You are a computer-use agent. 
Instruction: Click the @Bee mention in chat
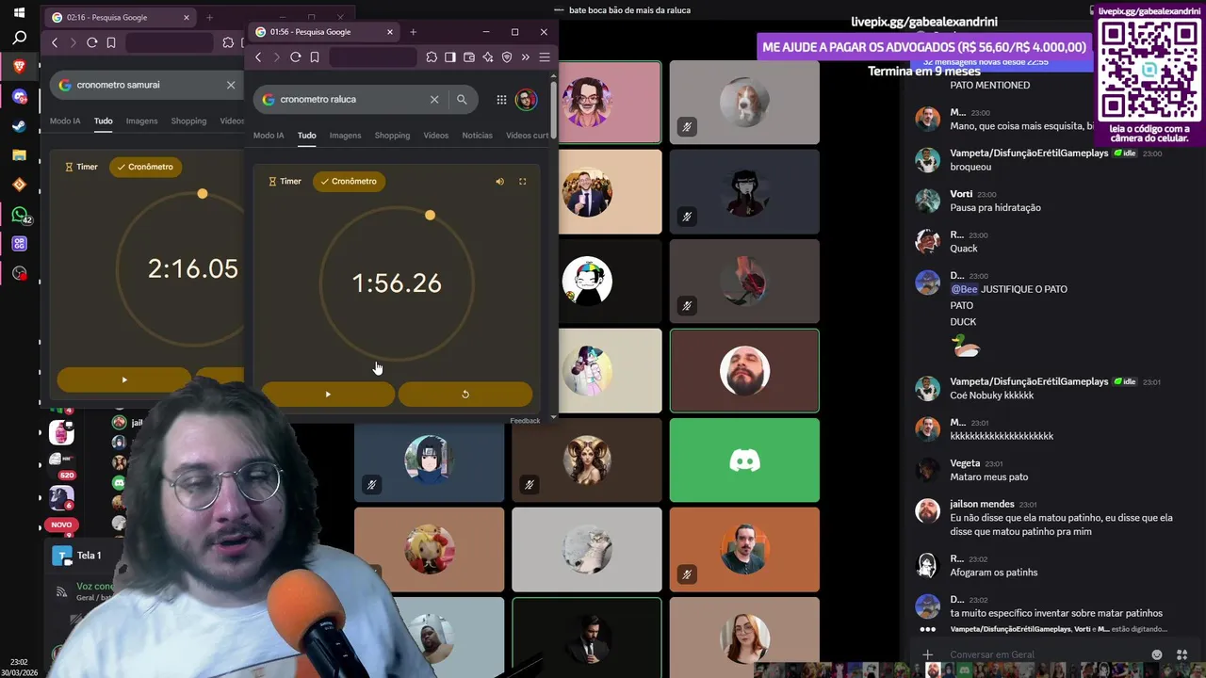(964, 289)
